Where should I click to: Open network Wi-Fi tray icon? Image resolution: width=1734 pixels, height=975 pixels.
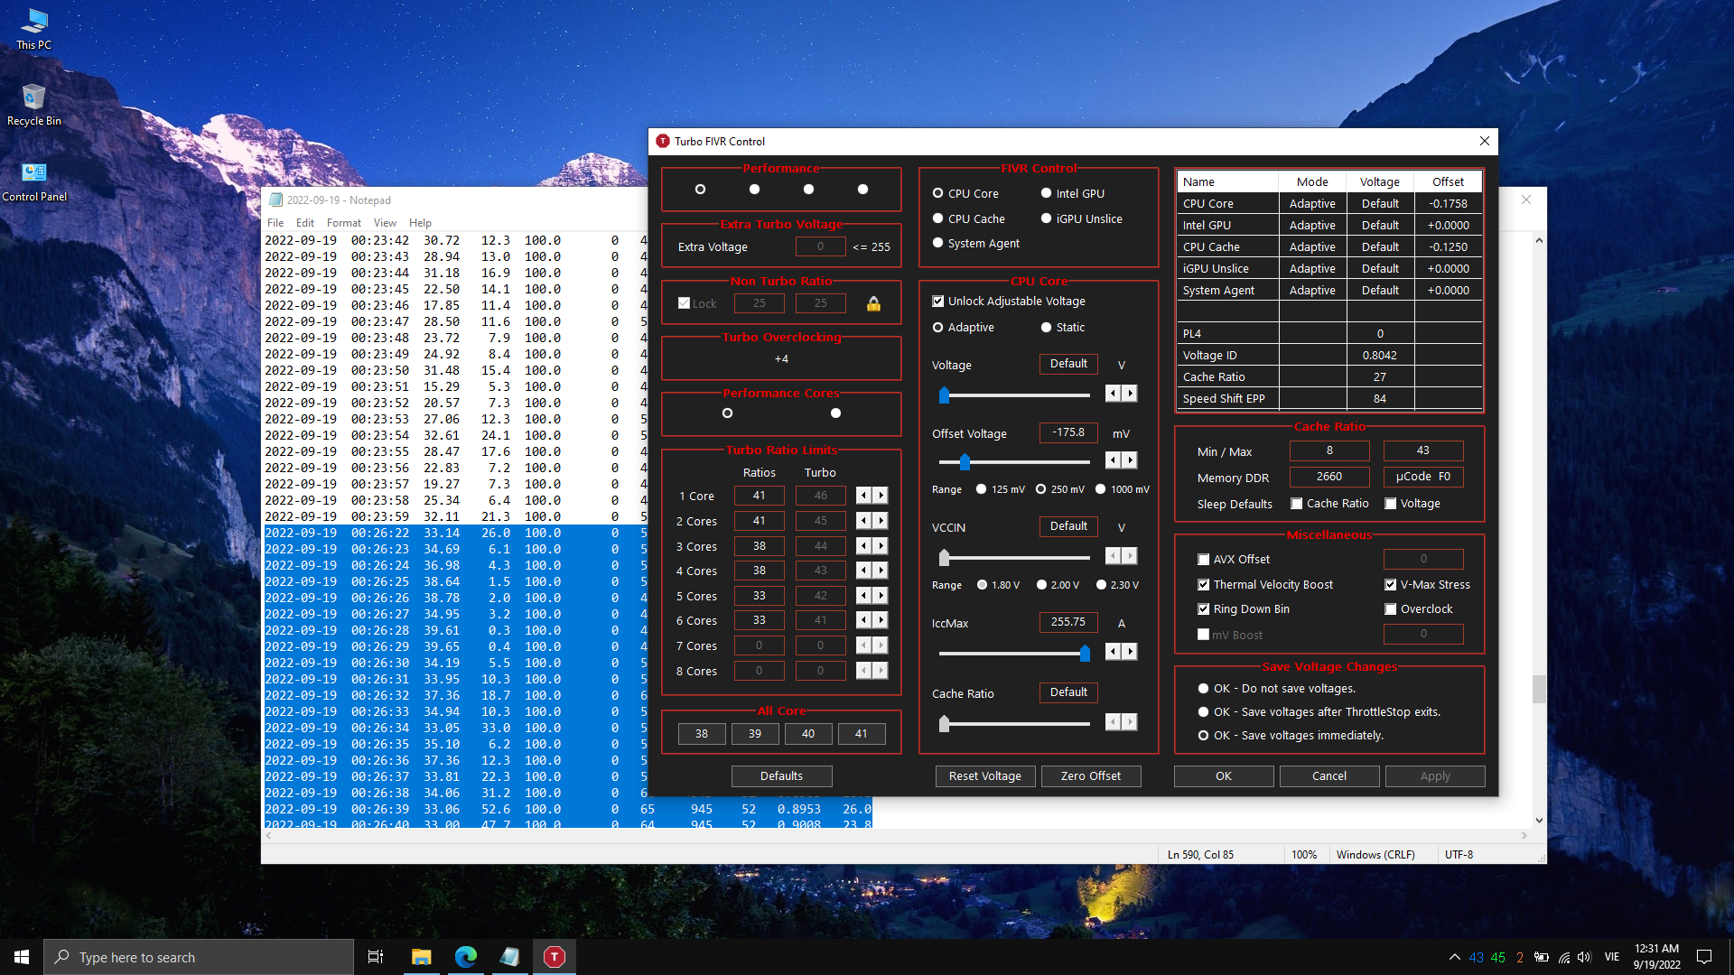click(x=1563, y=957)
